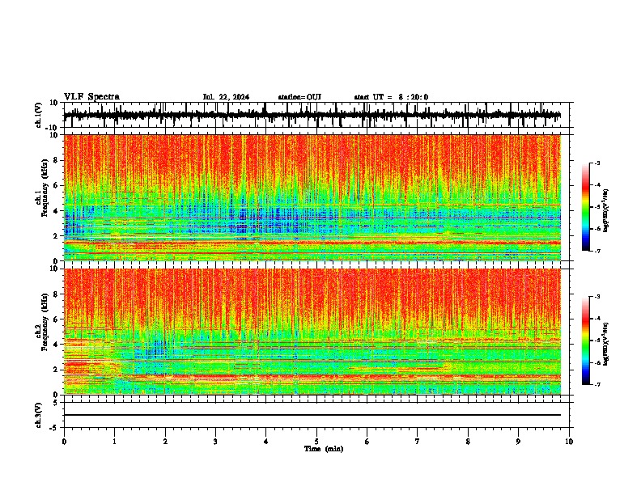Click the time axis tick label "5"

pos(316,442)
